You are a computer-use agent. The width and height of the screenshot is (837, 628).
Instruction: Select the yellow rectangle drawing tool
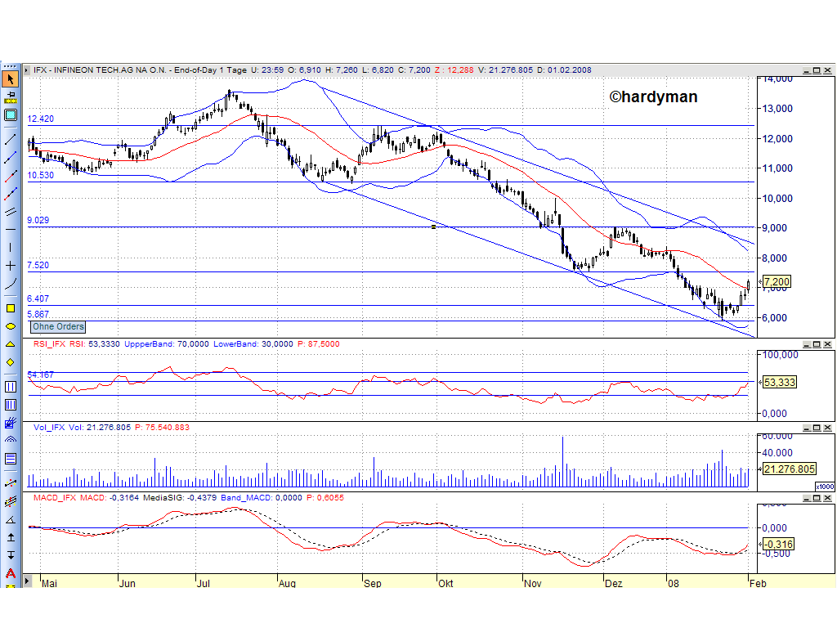tap(11, 308)
